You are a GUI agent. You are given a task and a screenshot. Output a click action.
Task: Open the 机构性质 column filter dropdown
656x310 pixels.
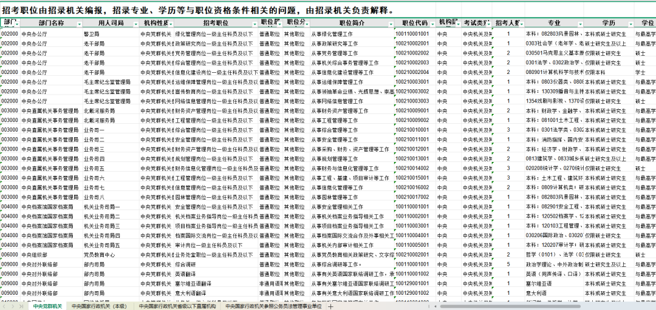tap(171, 24)
